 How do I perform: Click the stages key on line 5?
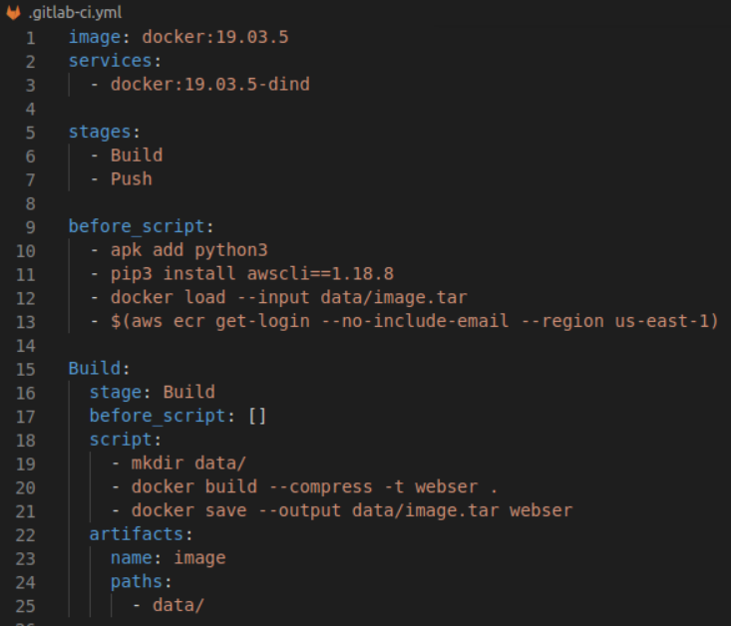tap(100, 132)
